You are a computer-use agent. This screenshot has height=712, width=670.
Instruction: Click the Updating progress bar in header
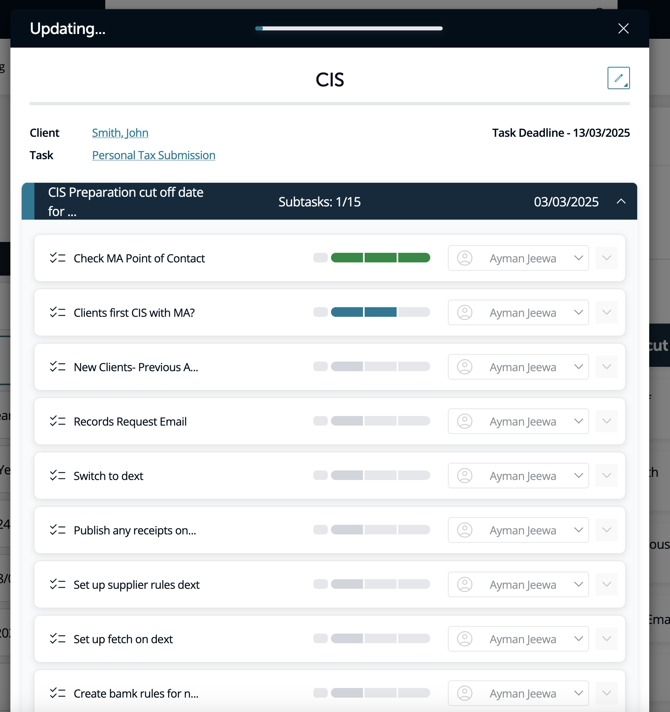(349, 28)
